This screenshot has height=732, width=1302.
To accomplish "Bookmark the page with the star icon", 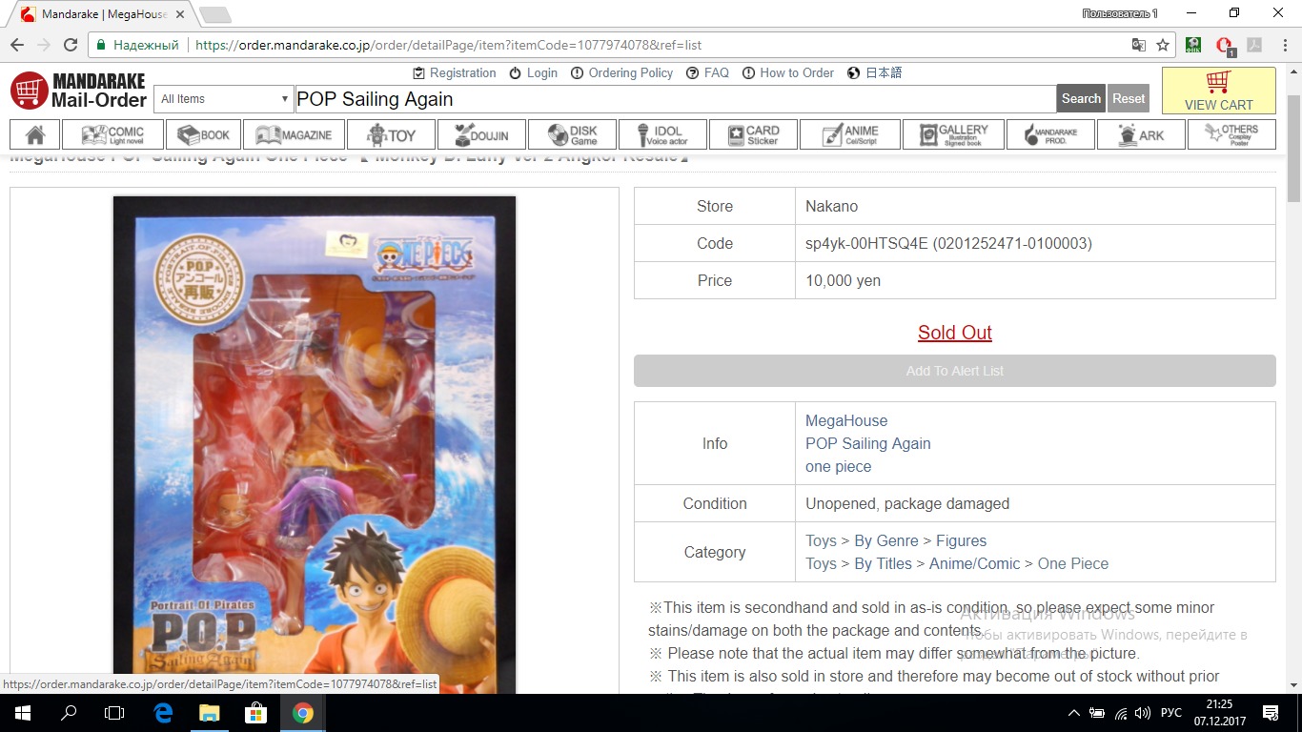I will click(1163, 45).
